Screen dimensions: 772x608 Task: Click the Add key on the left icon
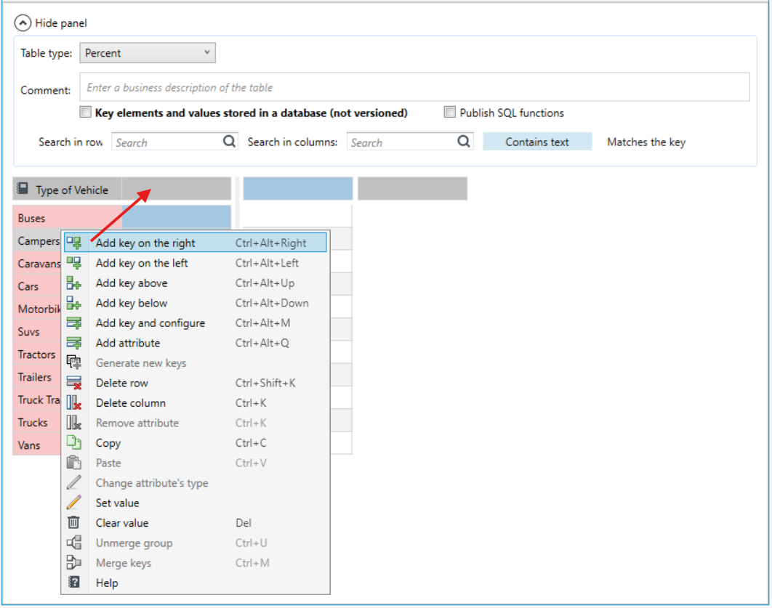[x=74, y=263]
